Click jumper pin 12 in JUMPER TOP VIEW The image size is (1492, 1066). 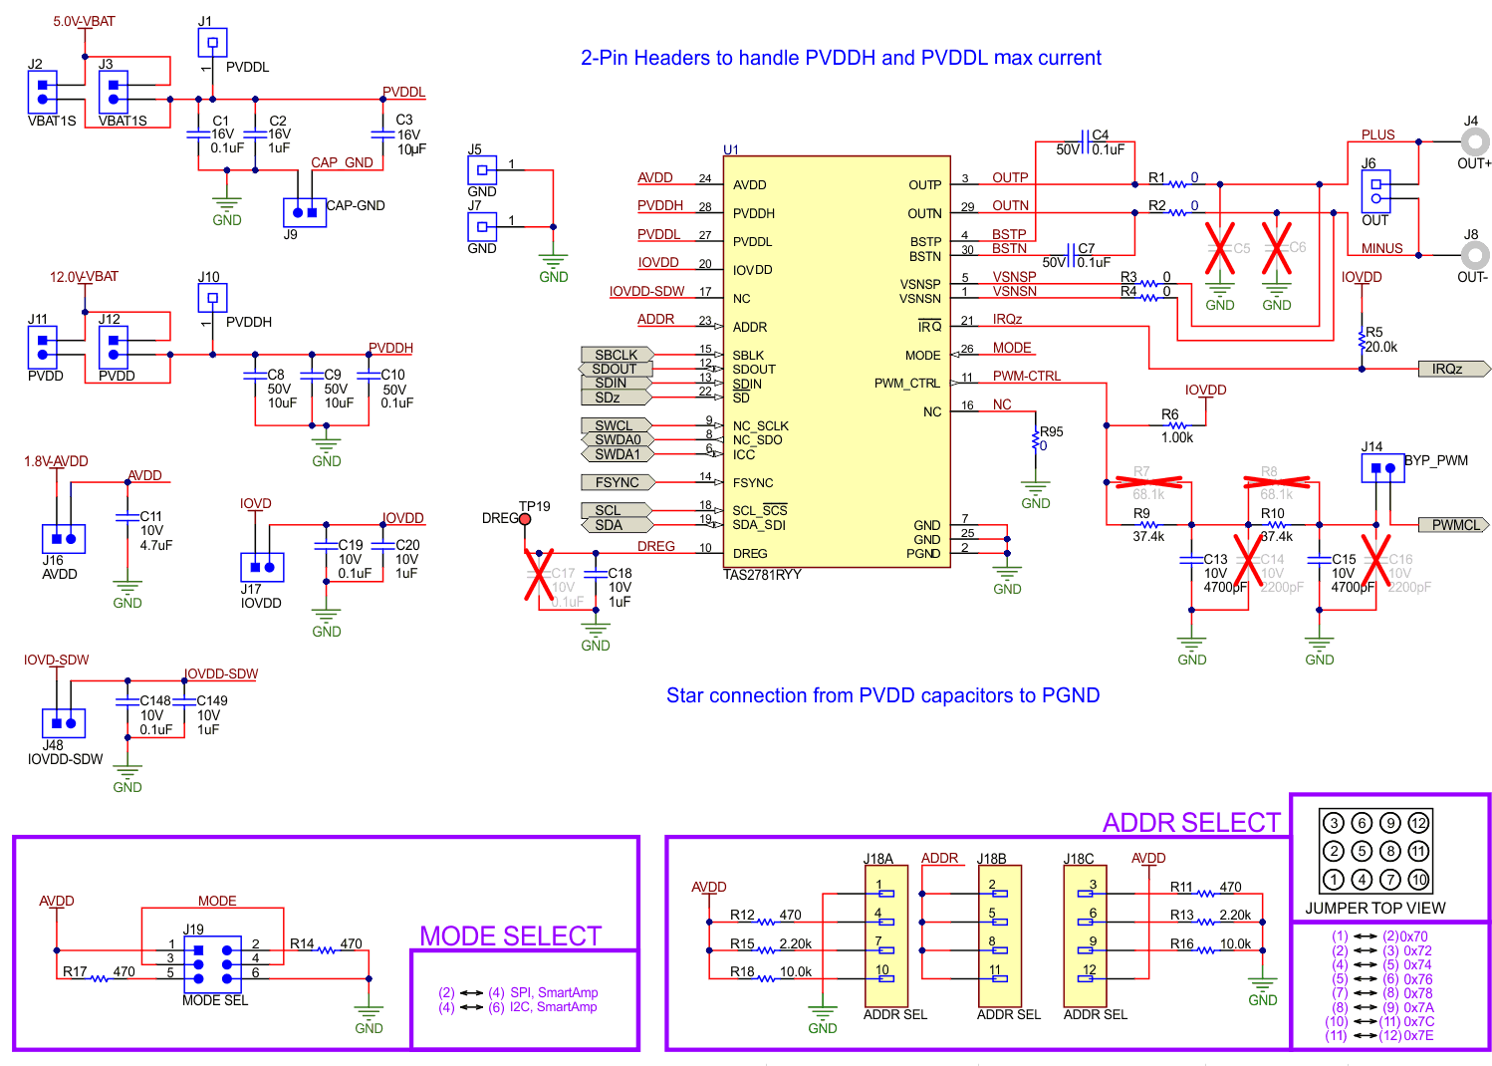click(1418, 823)
